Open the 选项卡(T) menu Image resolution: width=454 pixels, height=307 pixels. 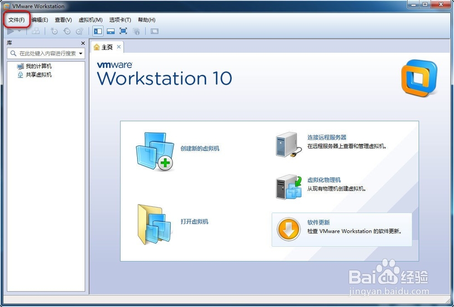coord(120,20)
